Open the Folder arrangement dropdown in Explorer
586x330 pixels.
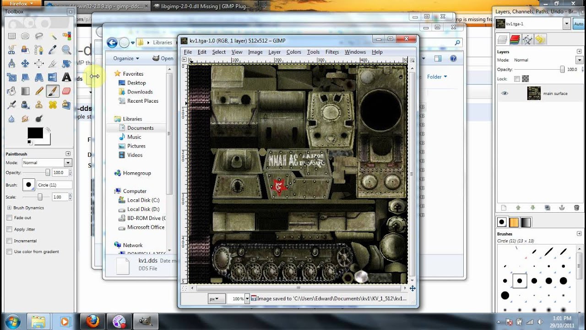pos(437,77)
